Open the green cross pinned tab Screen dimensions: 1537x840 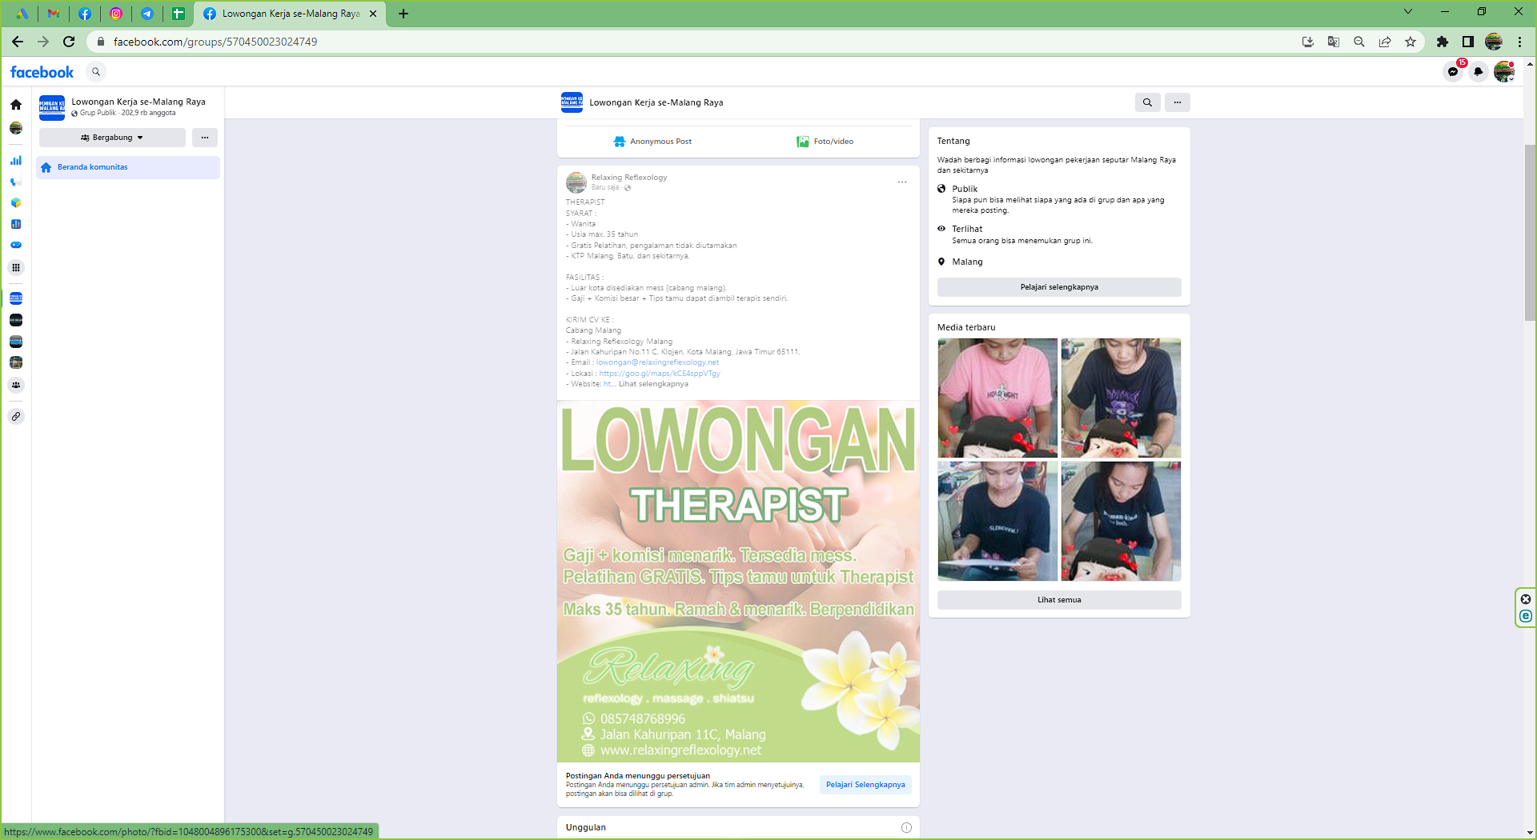tap(179, 14)
